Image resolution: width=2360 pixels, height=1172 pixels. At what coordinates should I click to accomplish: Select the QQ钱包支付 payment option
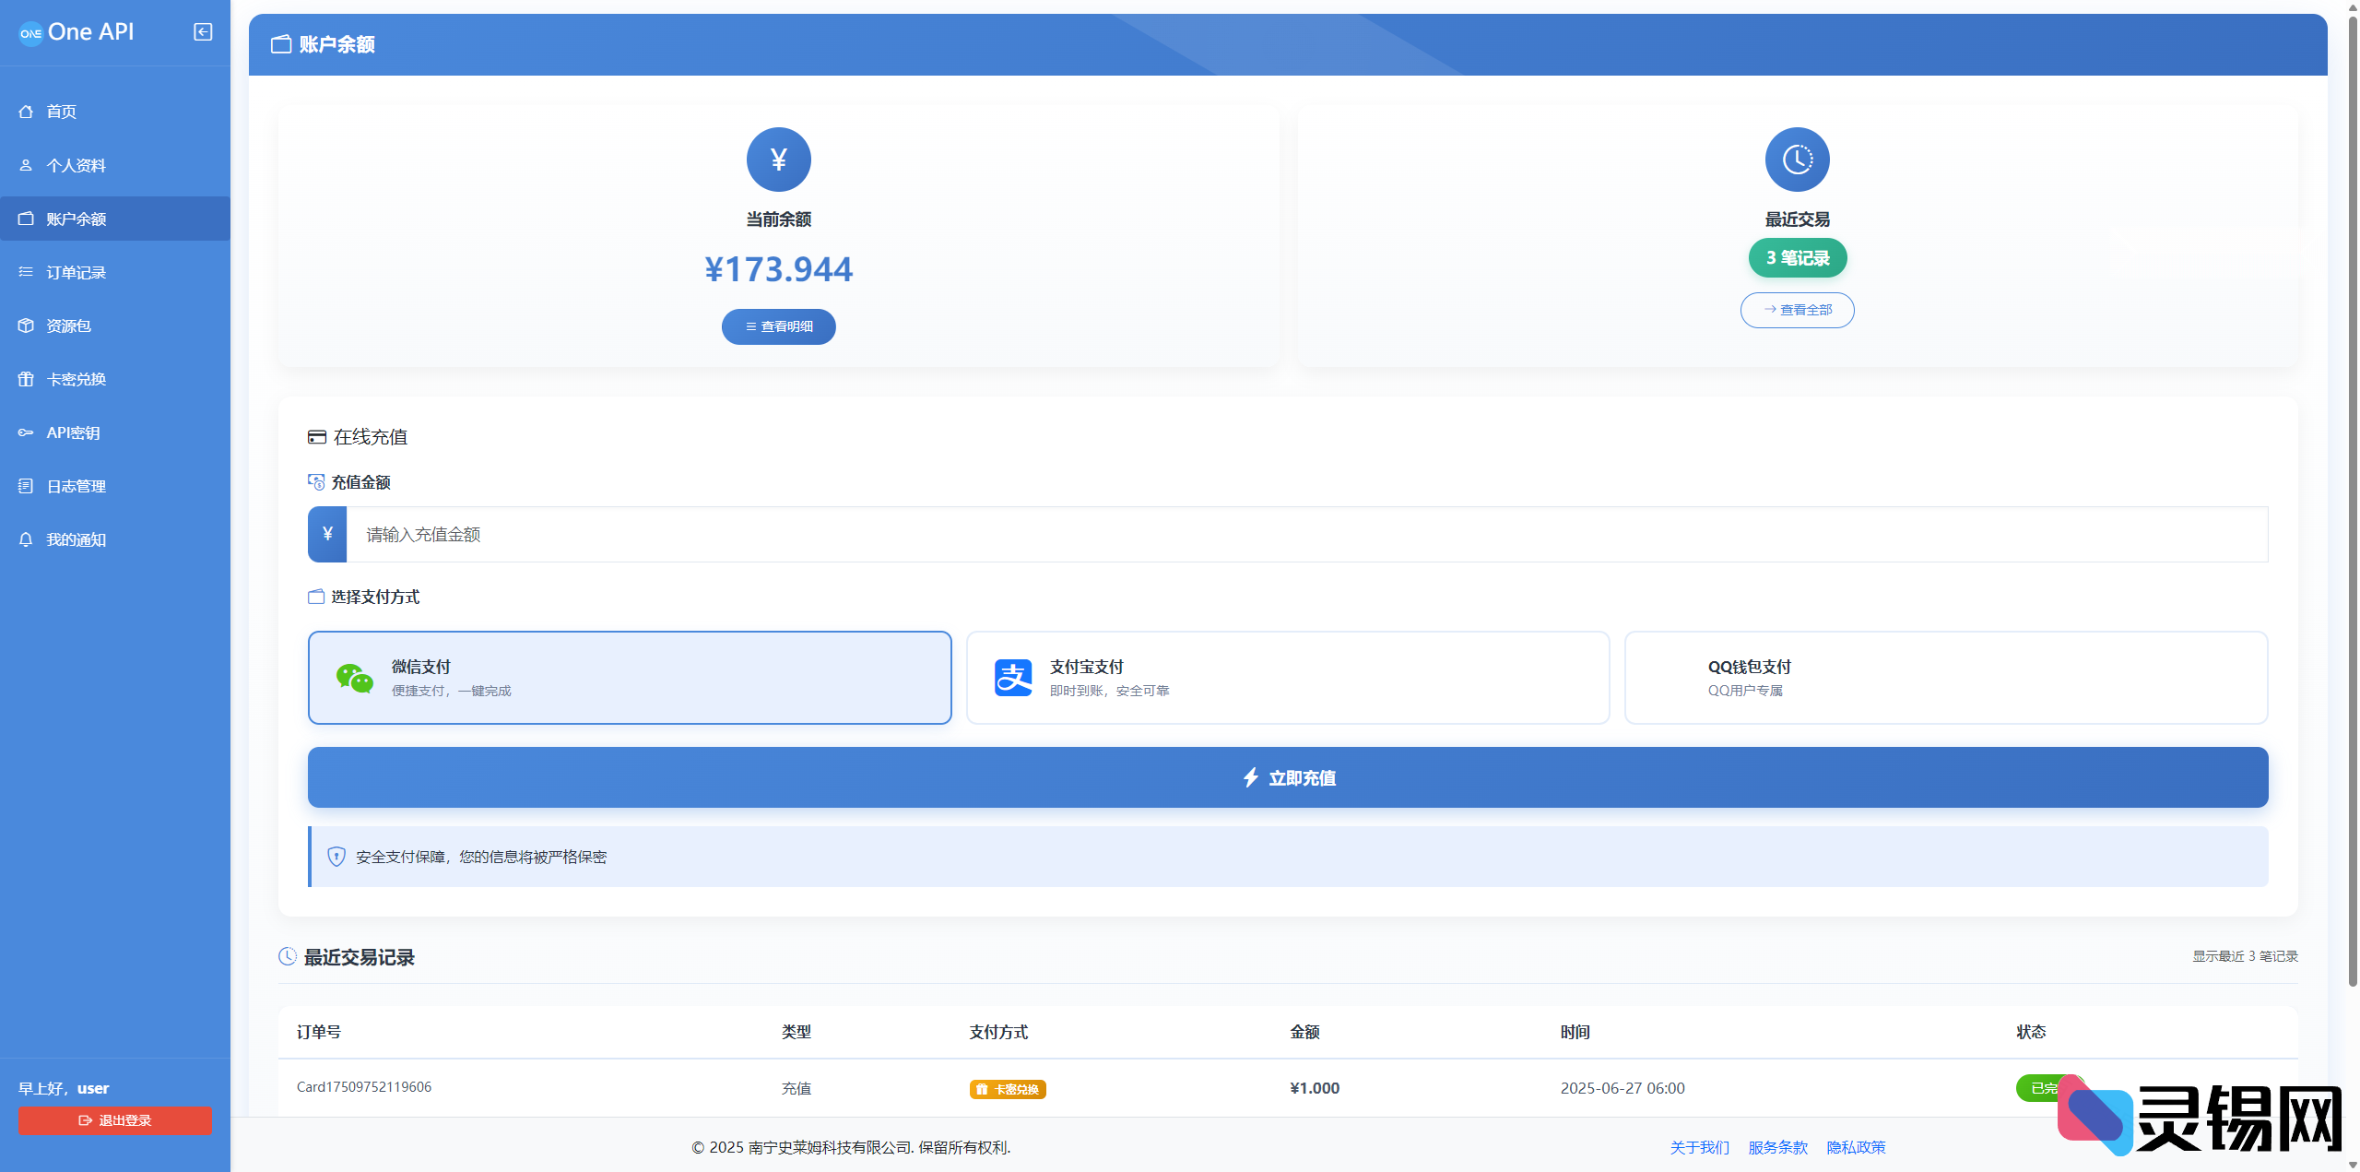coord(1946,677)
